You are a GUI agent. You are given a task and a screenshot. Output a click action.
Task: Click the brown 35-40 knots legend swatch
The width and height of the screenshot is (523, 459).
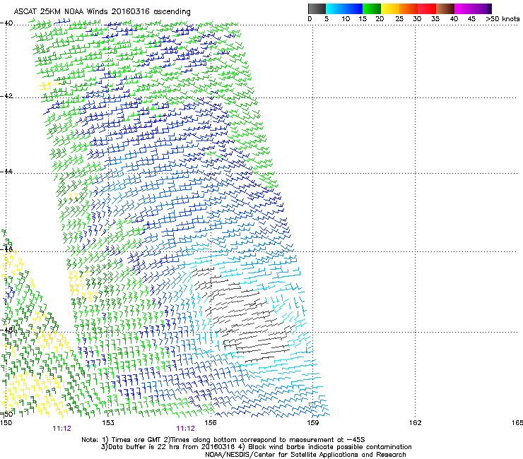(445, 8)
